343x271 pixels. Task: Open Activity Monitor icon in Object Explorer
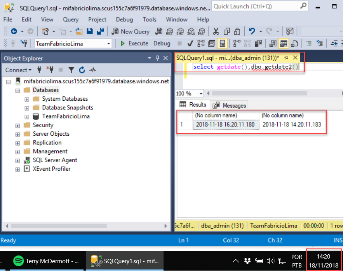[x=92, y=70]
